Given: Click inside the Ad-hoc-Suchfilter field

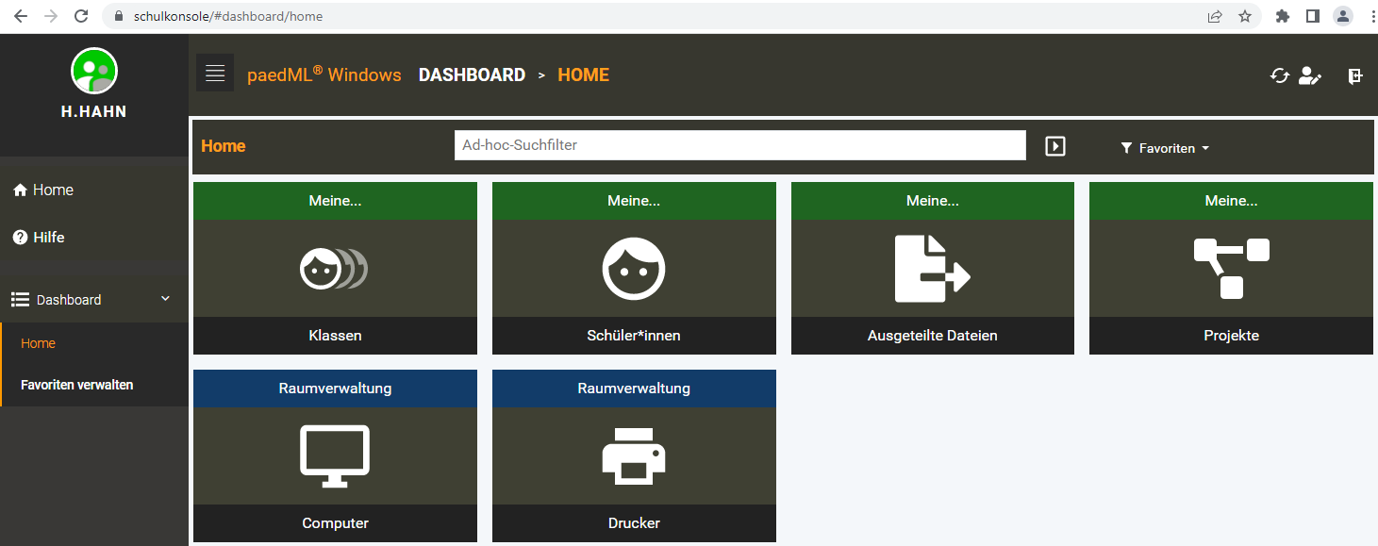Looking at the screenshot, I should coord(739,144).
